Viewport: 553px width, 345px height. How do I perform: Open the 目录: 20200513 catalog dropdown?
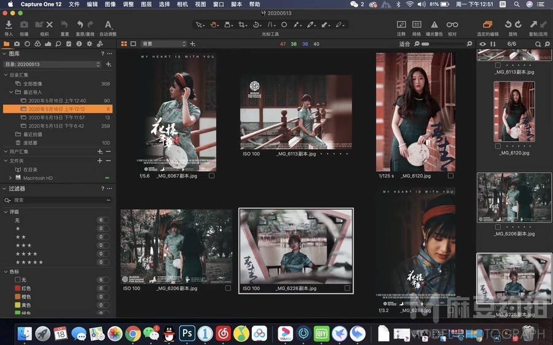52,64
